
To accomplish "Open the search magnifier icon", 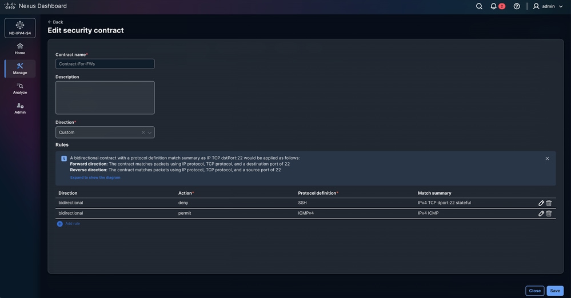I will [479, 6].
